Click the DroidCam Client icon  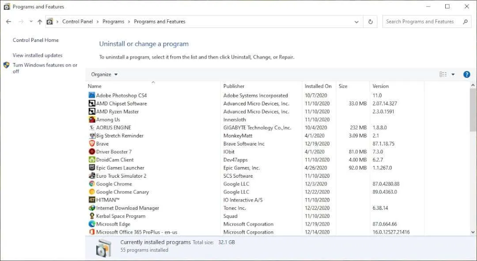click(x=91, y=160)
